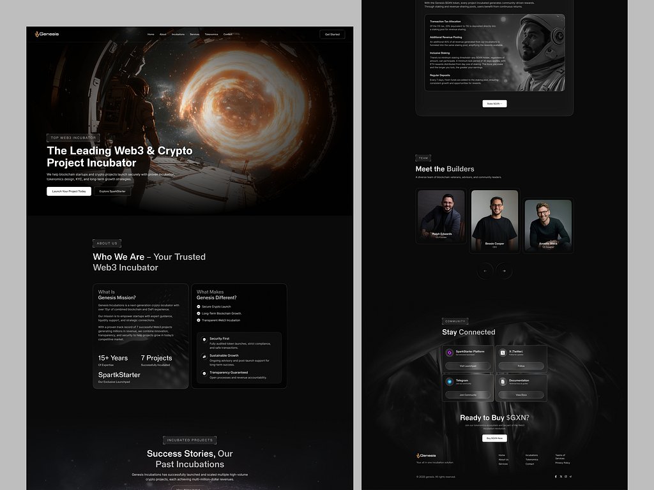Open Contact in the header navigation

[x=228, y=34]
